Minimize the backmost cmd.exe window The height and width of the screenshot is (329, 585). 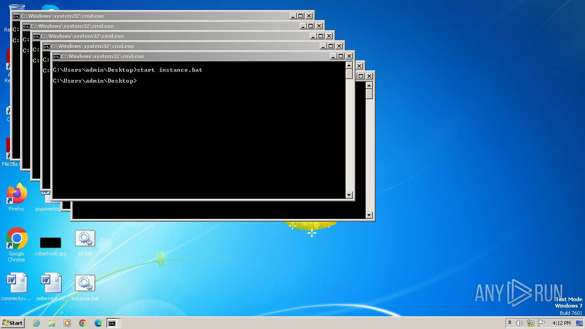292,16
